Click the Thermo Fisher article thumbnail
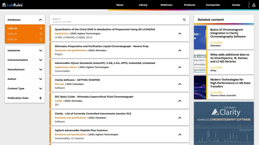The width and height of the screenshot is (259, 145). point(200,87)
